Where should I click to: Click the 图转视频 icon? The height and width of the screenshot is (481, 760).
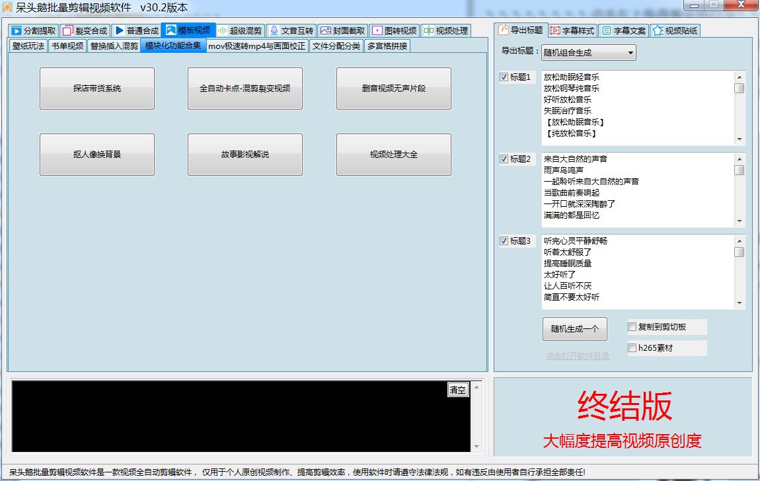(x=377, y=30)
